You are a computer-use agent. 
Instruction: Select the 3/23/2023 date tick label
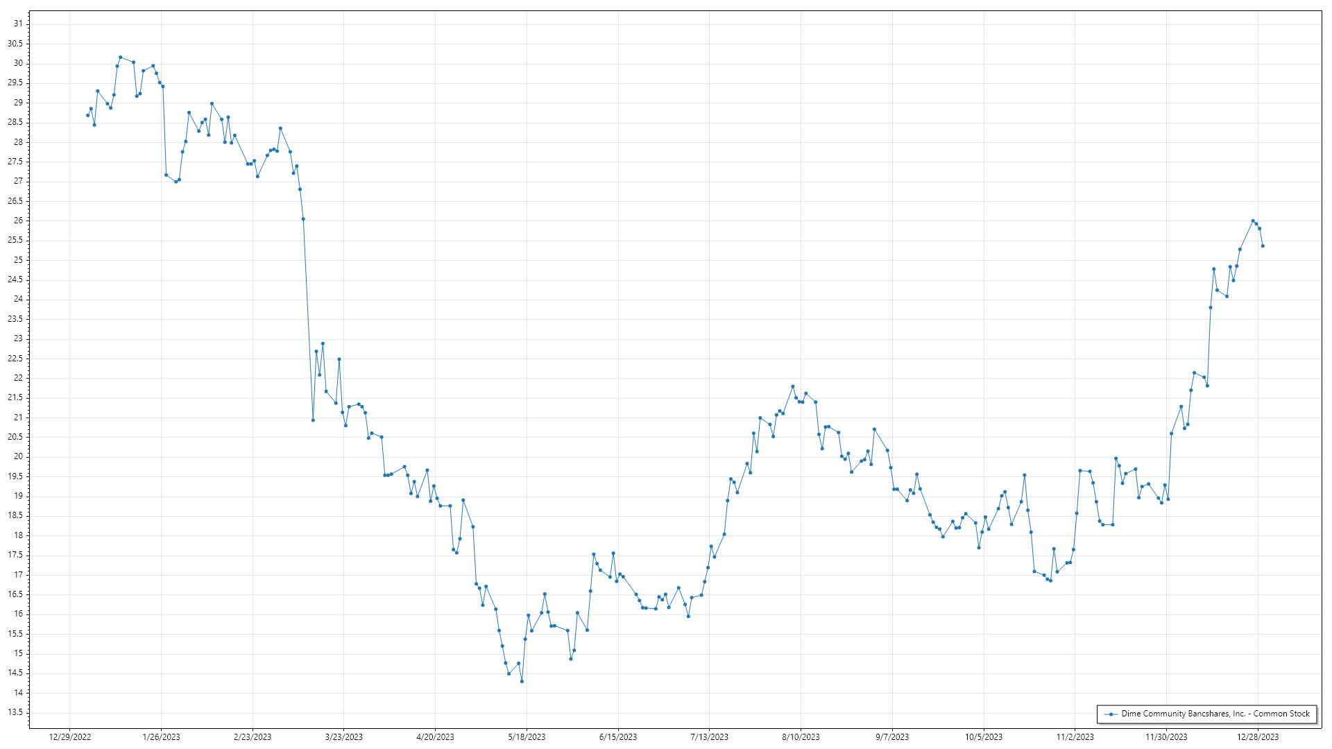pos(344,737)
